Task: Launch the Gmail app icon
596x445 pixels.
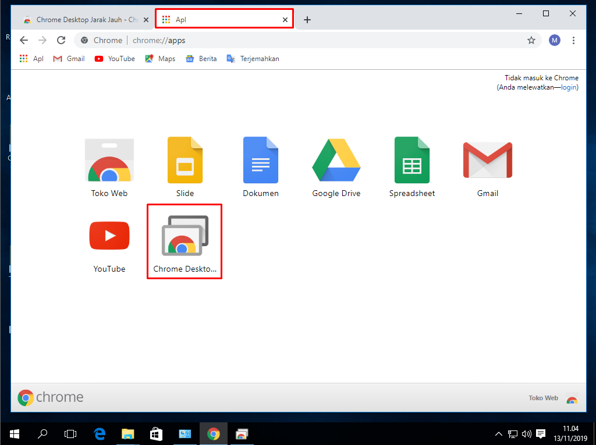Action: pyautogui.click(x=488, y=160)
